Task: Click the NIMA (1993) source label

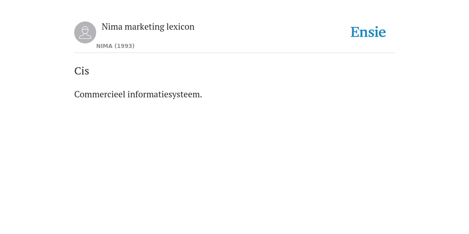Action: (115, 46)
